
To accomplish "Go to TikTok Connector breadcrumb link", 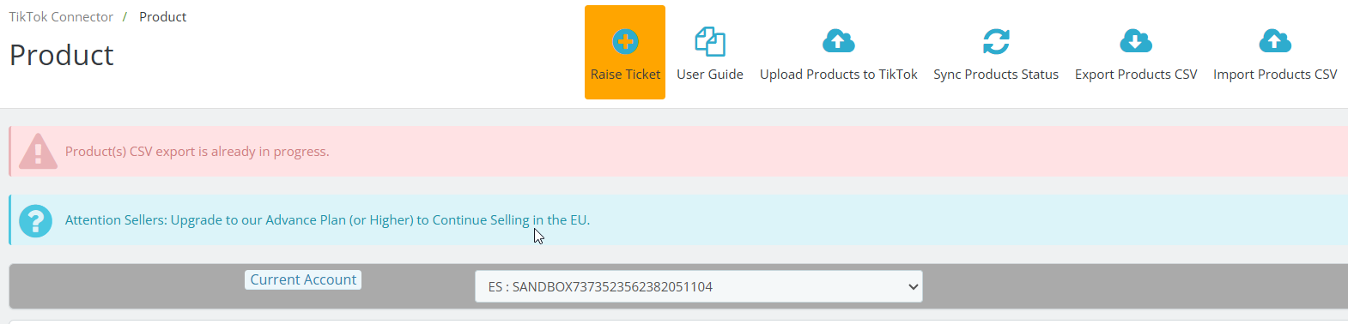I will pyautogui.click(x=61, y=16).
